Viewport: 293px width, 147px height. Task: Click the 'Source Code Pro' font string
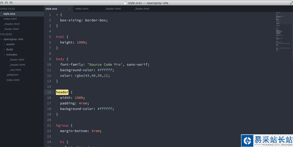pos(105,64)
